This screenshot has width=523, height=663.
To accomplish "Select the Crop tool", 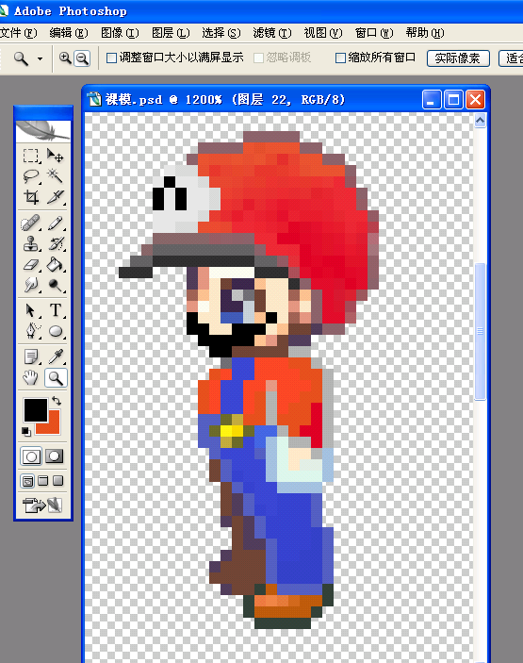I will click(x=31, y=196).
